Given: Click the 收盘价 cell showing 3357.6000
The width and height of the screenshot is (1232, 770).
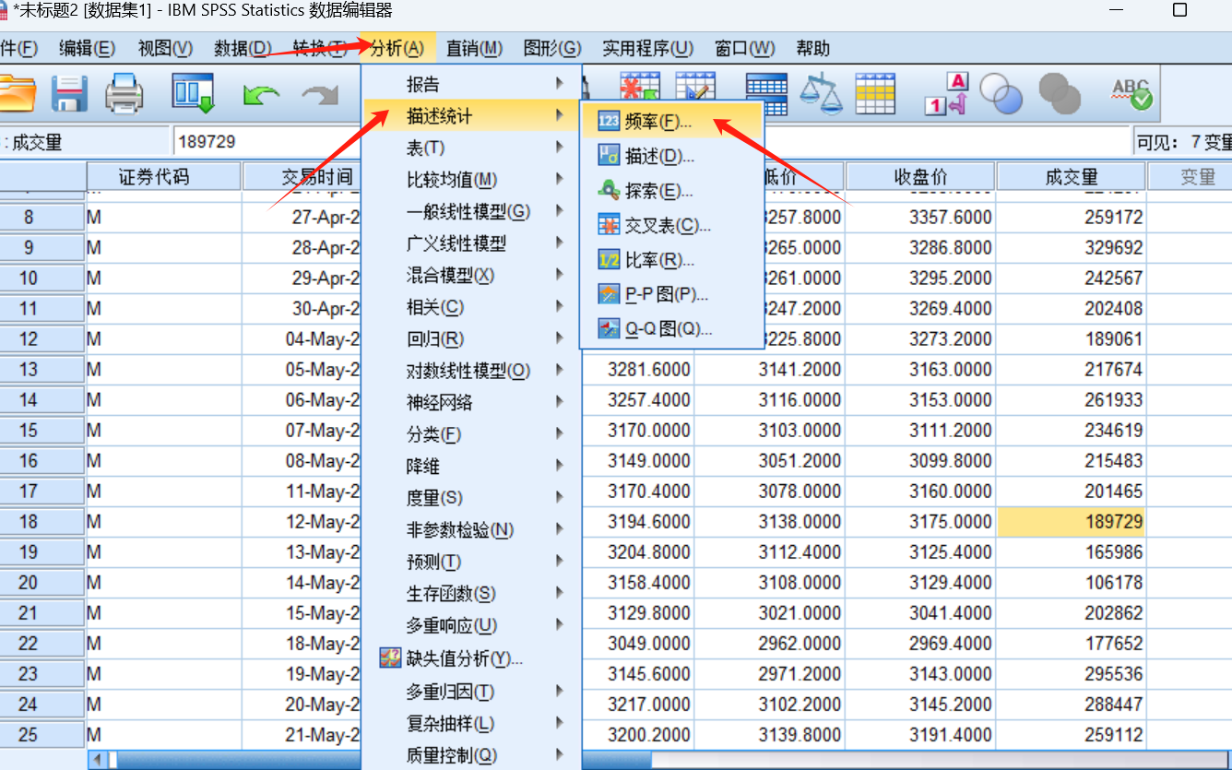Looking at the screenshot, I should pos(920,218).
